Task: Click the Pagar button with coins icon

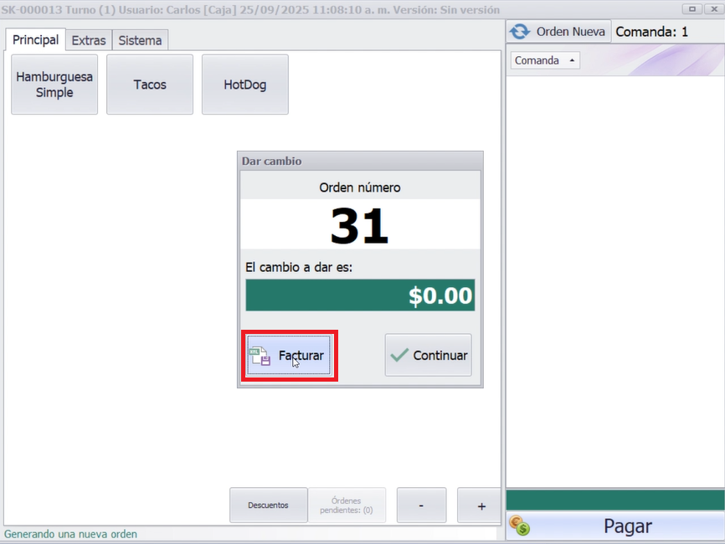Action: coord(615,526)
